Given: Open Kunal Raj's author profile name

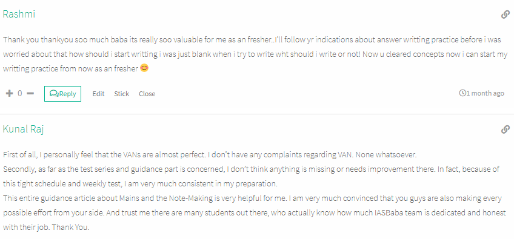Looking at the screenshot, I should pyautogui.click(x=23, y=129).
